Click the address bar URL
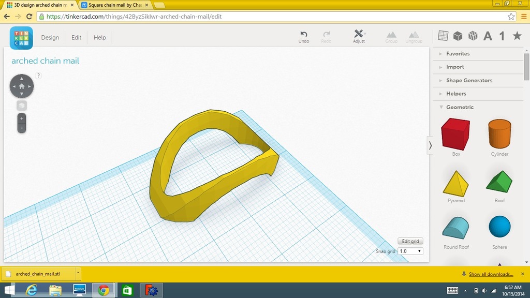This screenshot has height=298, width=530. 134,17
